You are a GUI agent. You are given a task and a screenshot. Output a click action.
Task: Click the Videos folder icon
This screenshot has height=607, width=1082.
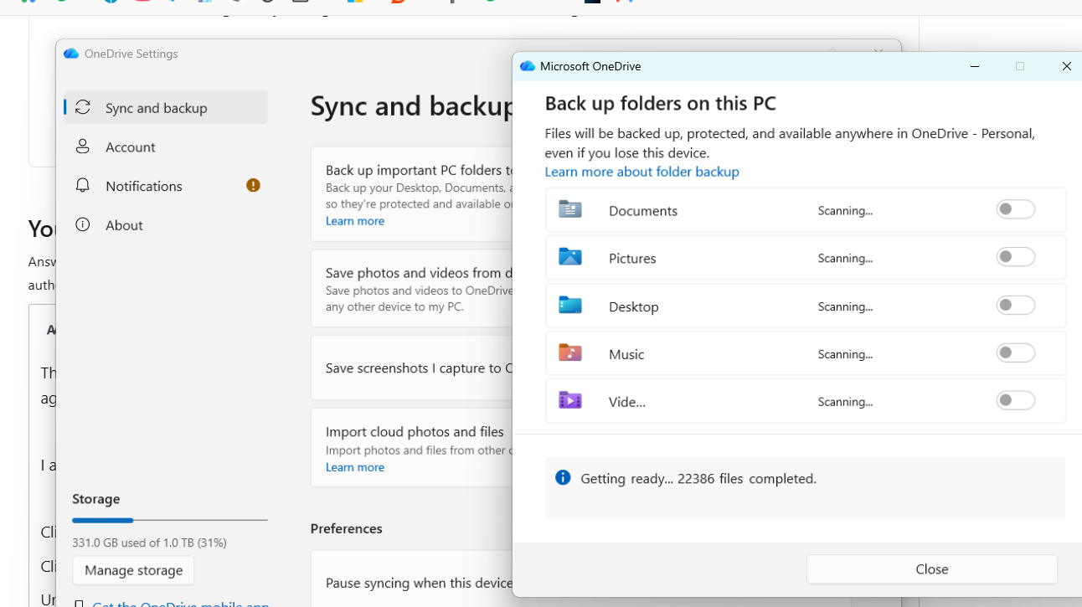[x=570, y=401]
